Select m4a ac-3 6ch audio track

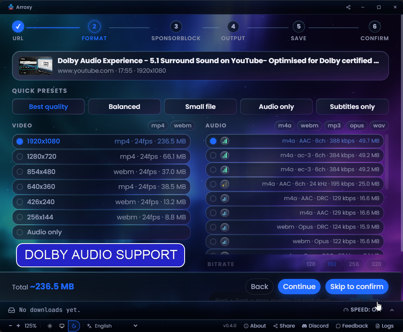pos(294,155)
